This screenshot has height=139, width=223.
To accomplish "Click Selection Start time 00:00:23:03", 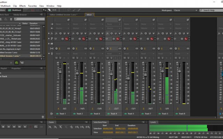I will pyautogui.click(x=108, y=129).
